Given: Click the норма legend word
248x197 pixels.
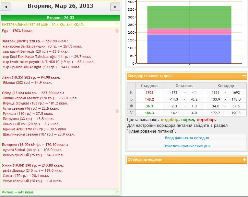Looking at the screenshot, I should tap(187, 120).
